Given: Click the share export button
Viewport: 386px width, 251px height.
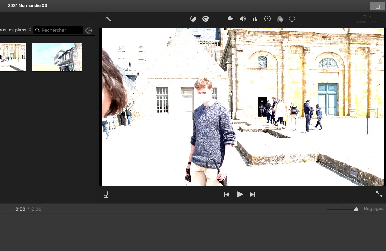Looking at the screenshot, I should [378, 6].
